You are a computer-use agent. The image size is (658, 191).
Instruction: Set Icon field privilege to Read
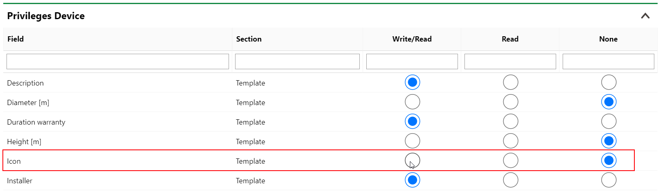point(511,160)
